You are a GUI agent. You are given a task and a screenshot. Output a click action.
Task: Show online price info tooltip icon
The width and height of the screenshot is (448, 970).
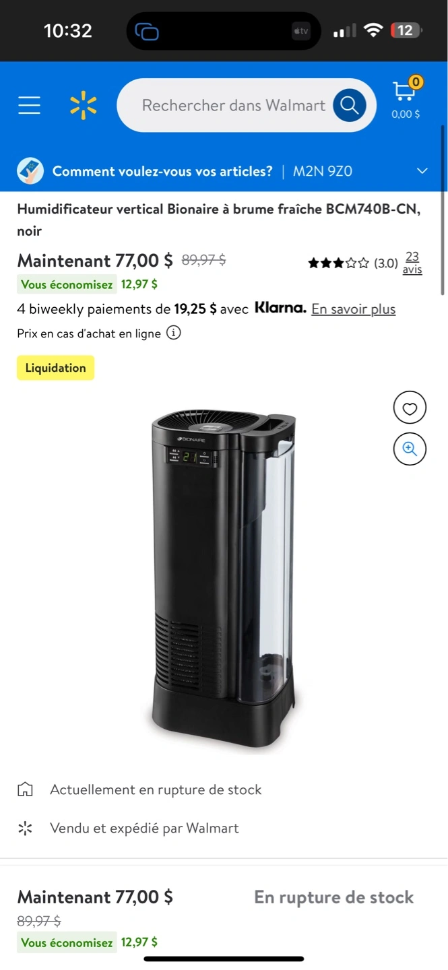pyautogui.click(x=173, y=333)
